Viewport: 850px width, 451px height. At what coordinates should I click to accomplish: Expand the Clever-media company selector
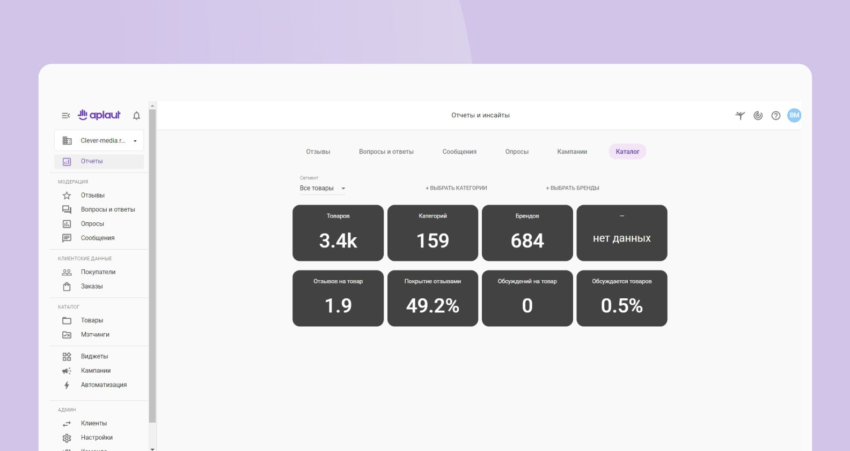click(x=99, y=141)
